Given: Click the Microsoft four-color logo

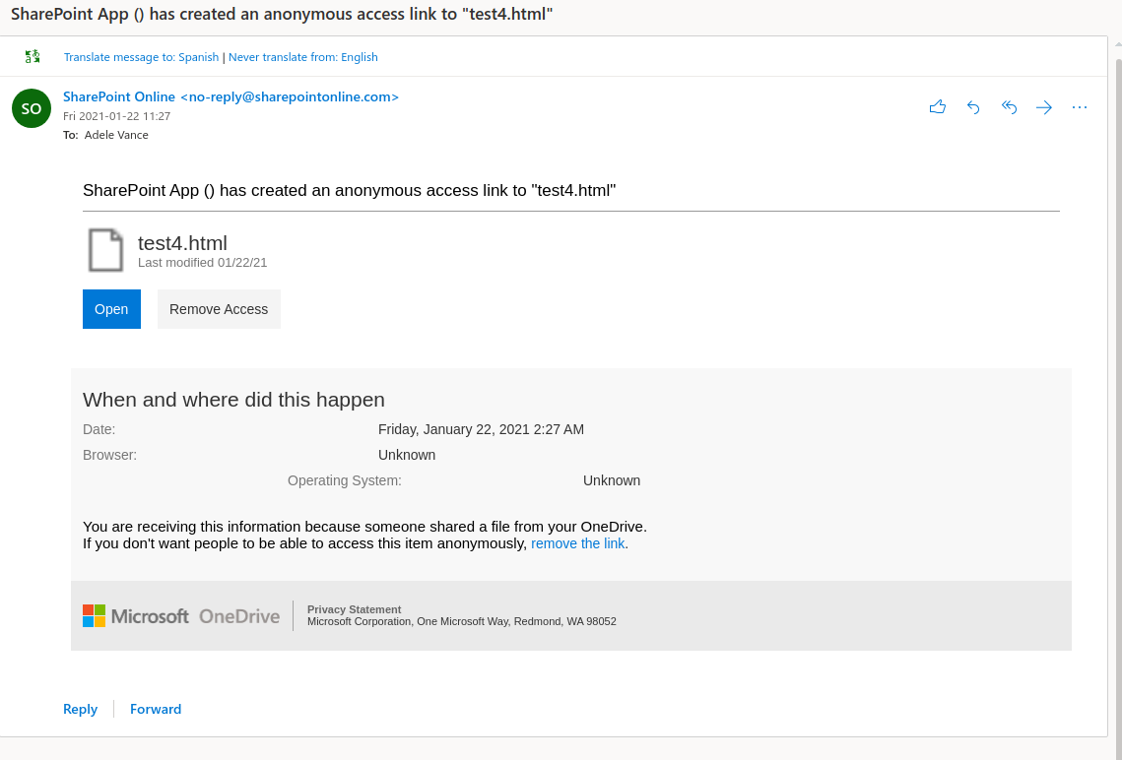Looking at the screenshot, I should point(94,615).
